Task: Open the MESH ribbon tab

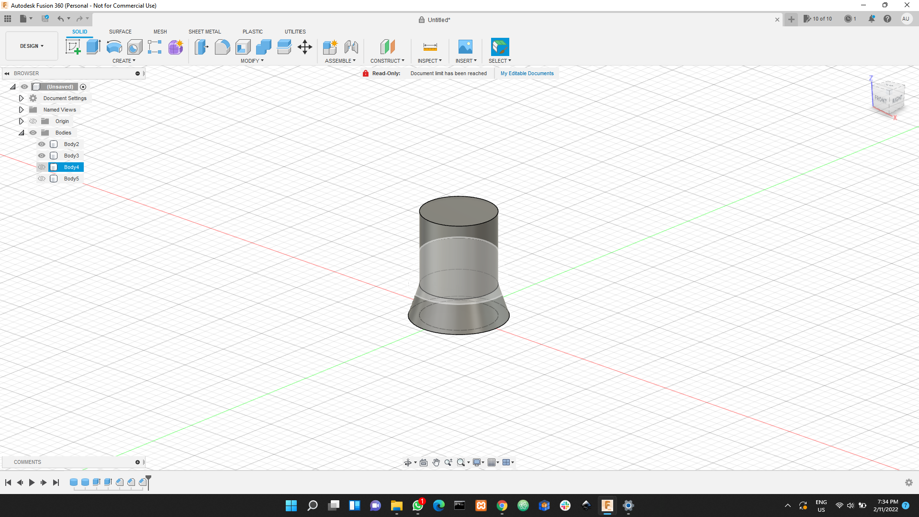Action: point(160,32)
